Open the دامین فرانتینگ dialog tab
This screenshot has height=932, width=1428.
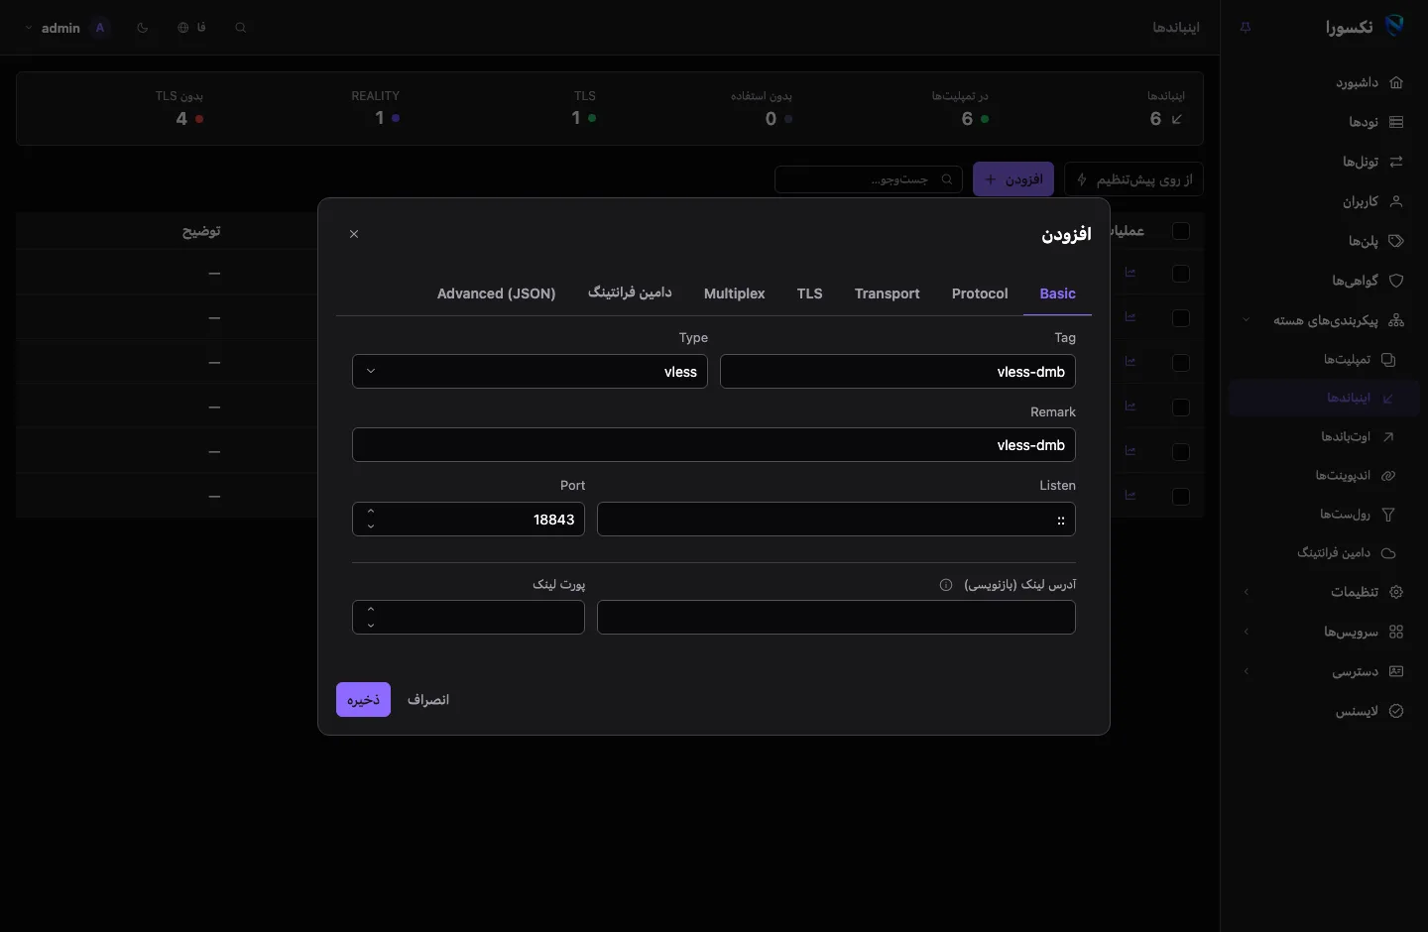tap(630, 293)
